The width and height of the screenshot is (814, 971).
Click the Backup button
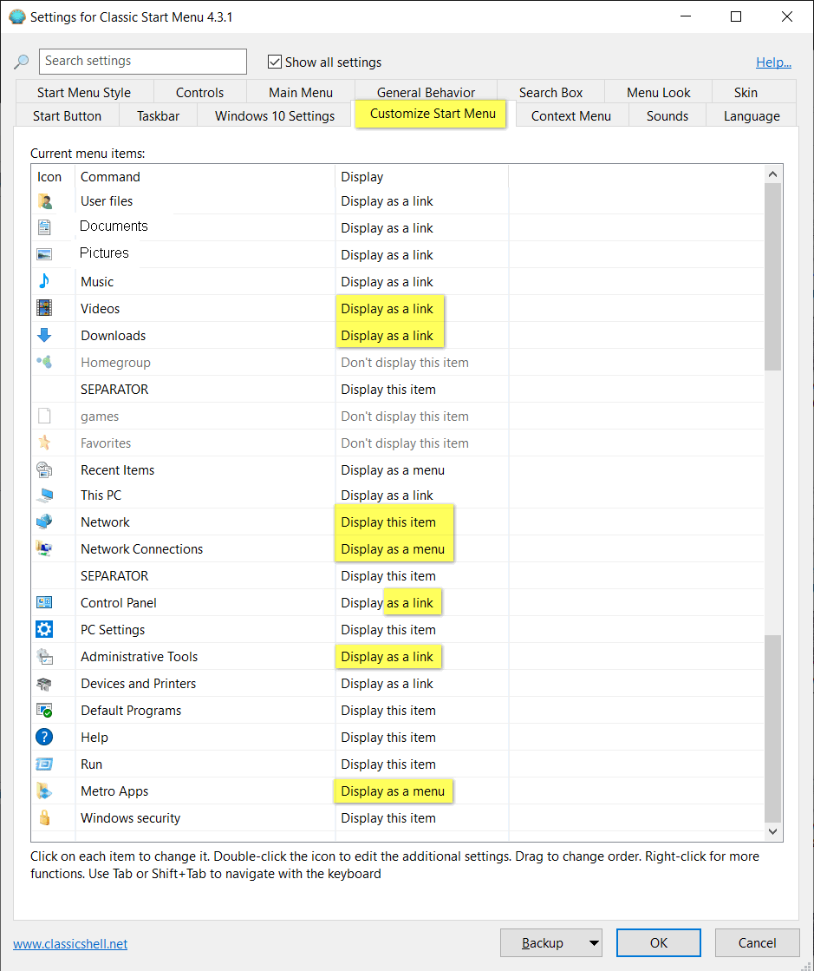click(x=543, y=943)
